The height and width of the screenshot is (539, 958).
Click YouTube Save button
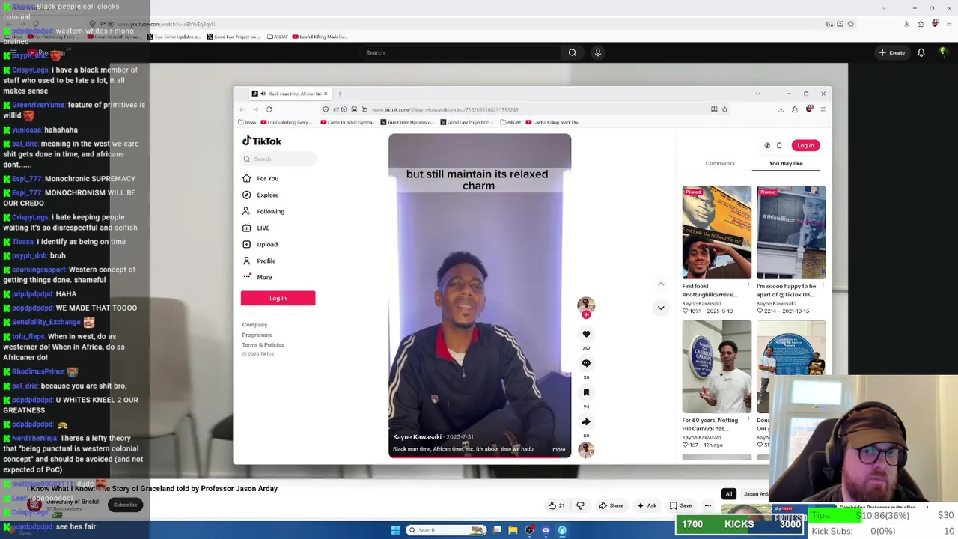point(680,505)
